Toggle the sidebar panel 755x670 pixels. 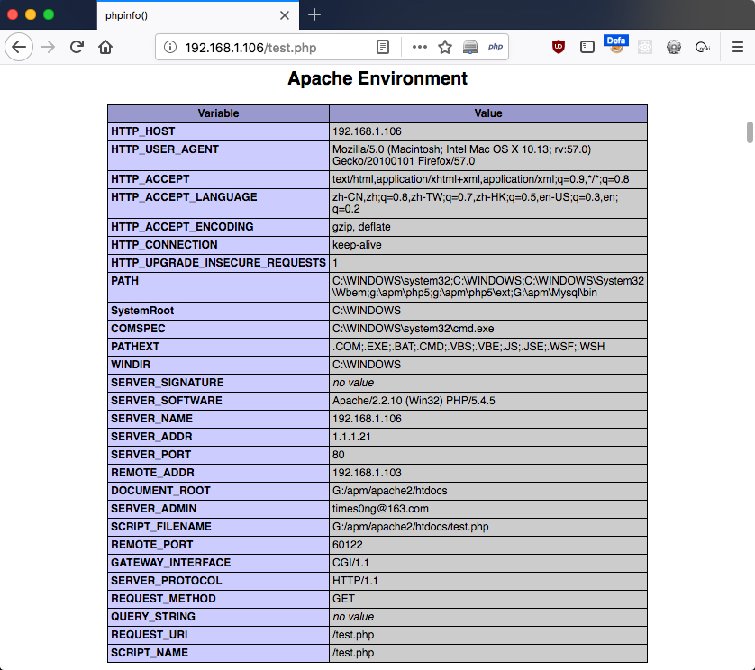tap(587, 47)
